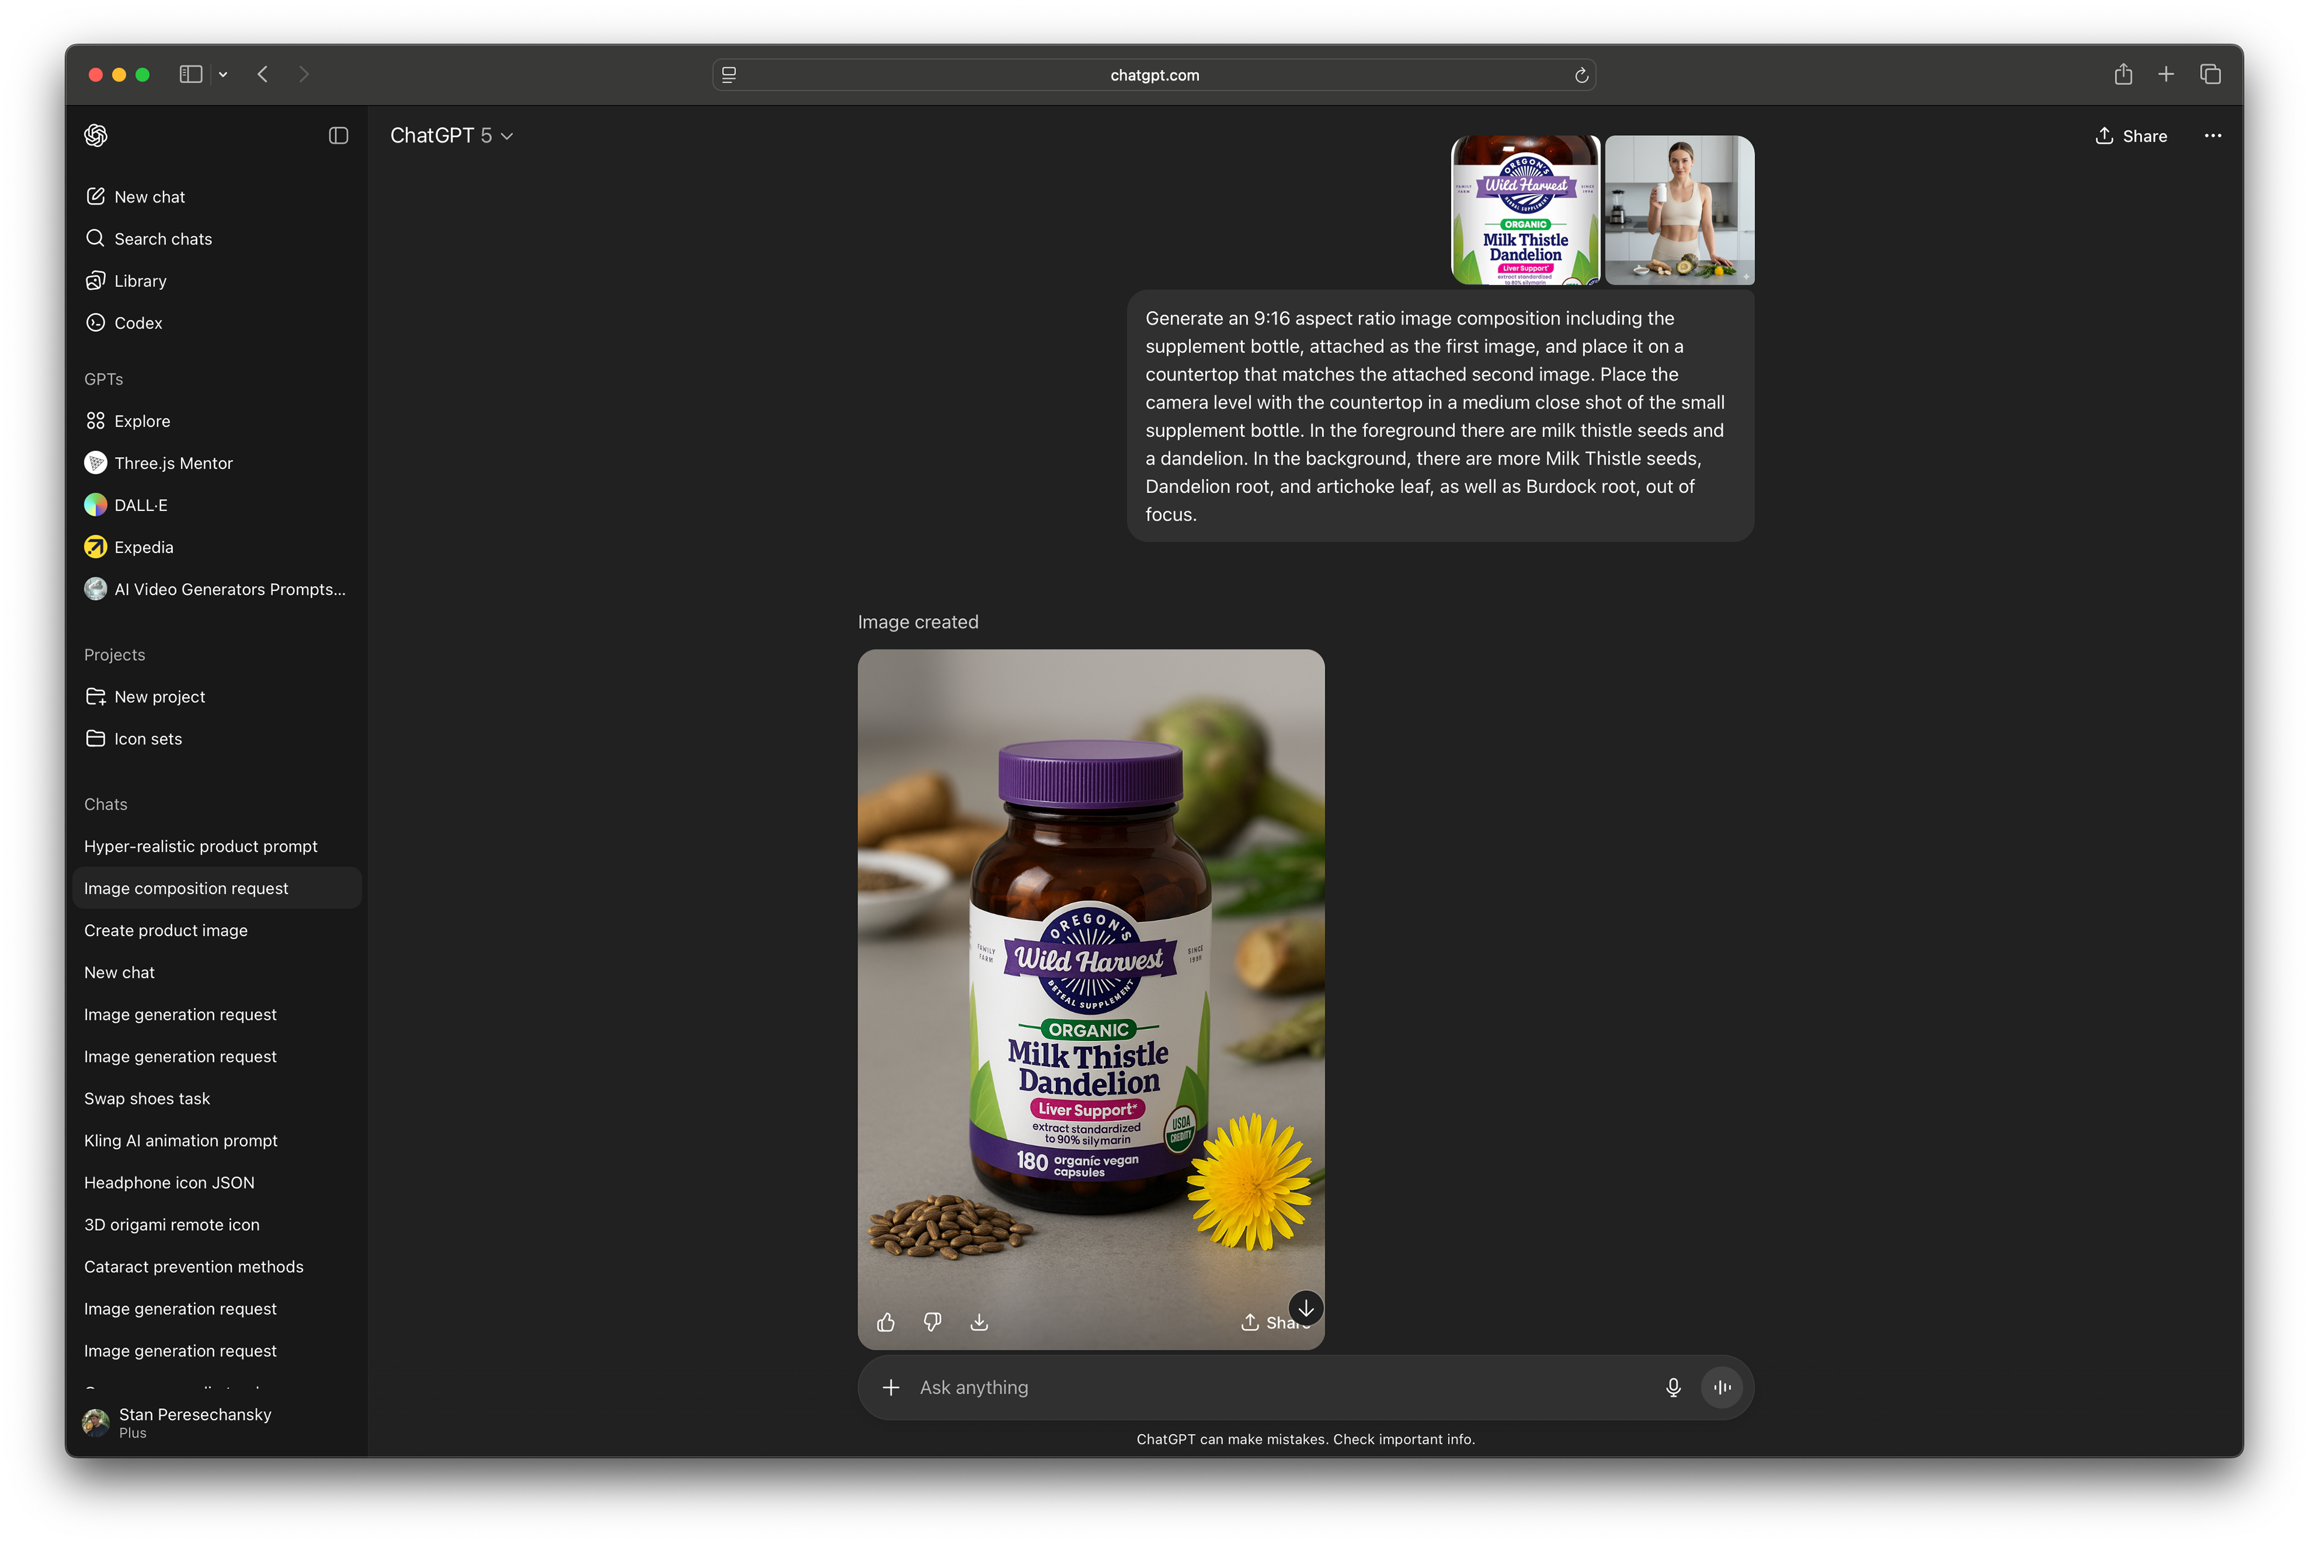
Task: Click the scroll to bottom arrow
Action: (1305, 1308)
